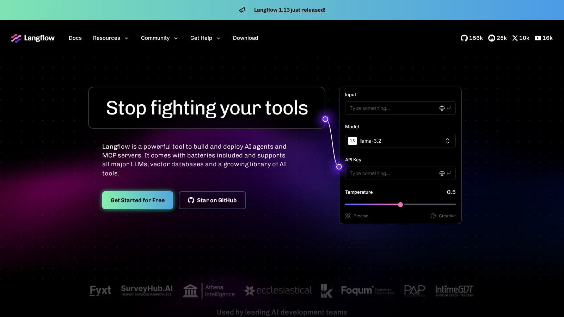Click the Star on GitHub button
The width and height of the screenshot is (564, 317).
(212, 200)
